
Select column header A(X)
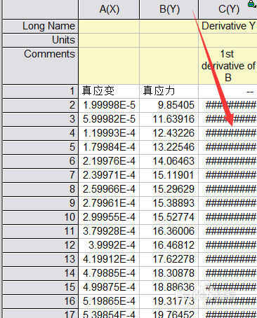(109, 10)
